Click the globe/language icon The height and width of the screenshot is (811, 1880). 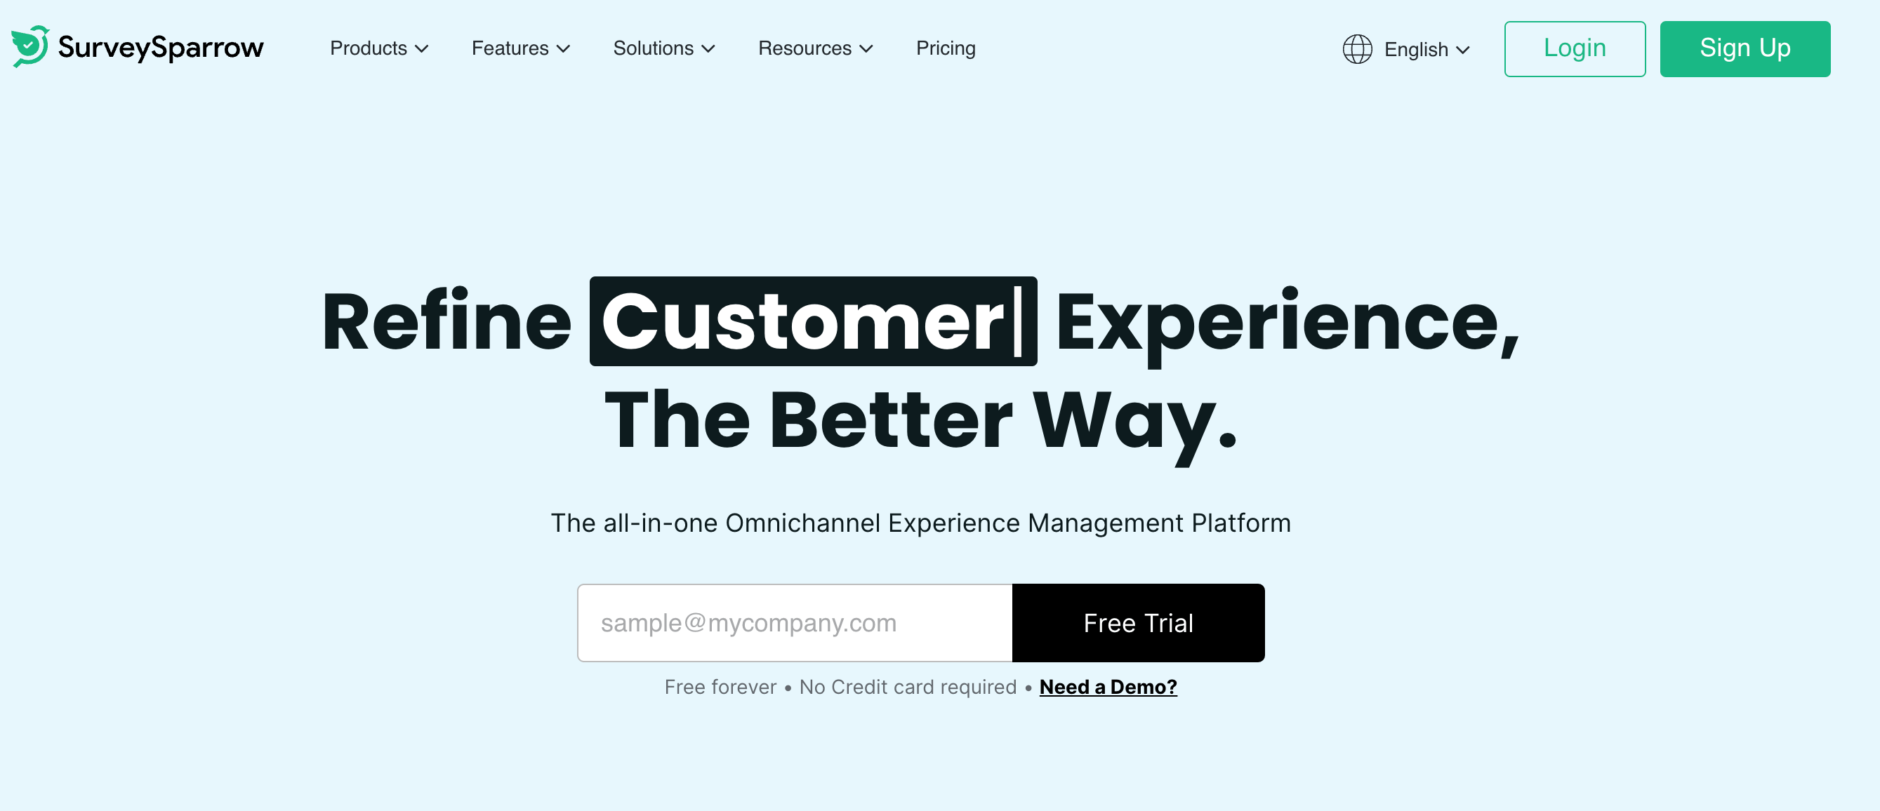(x=1356, y=48)
